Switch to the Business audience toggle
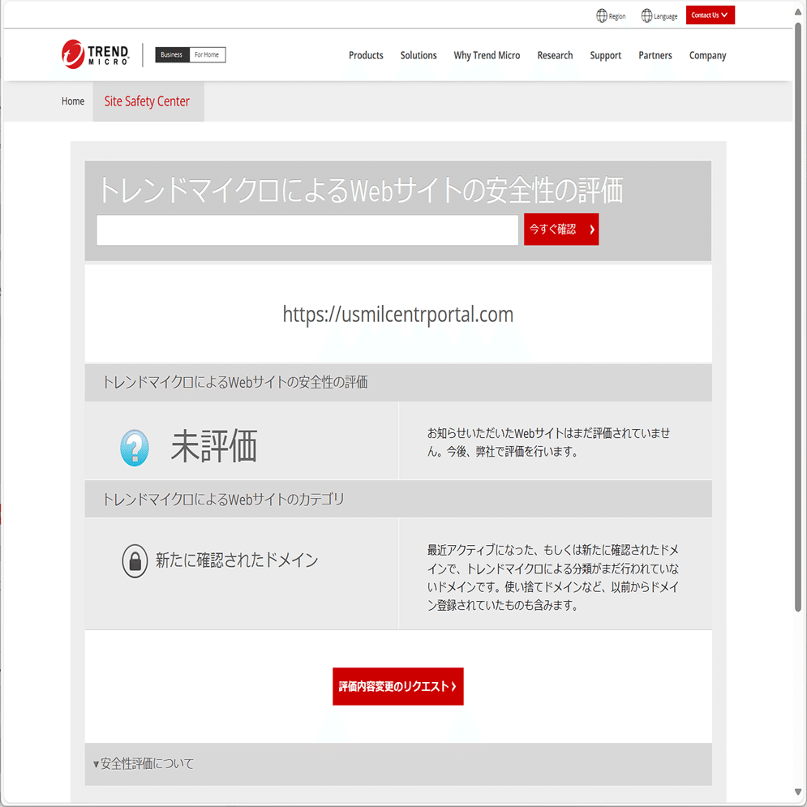The width and height of the screenshot is (807, 807). (x=171, y=54)
